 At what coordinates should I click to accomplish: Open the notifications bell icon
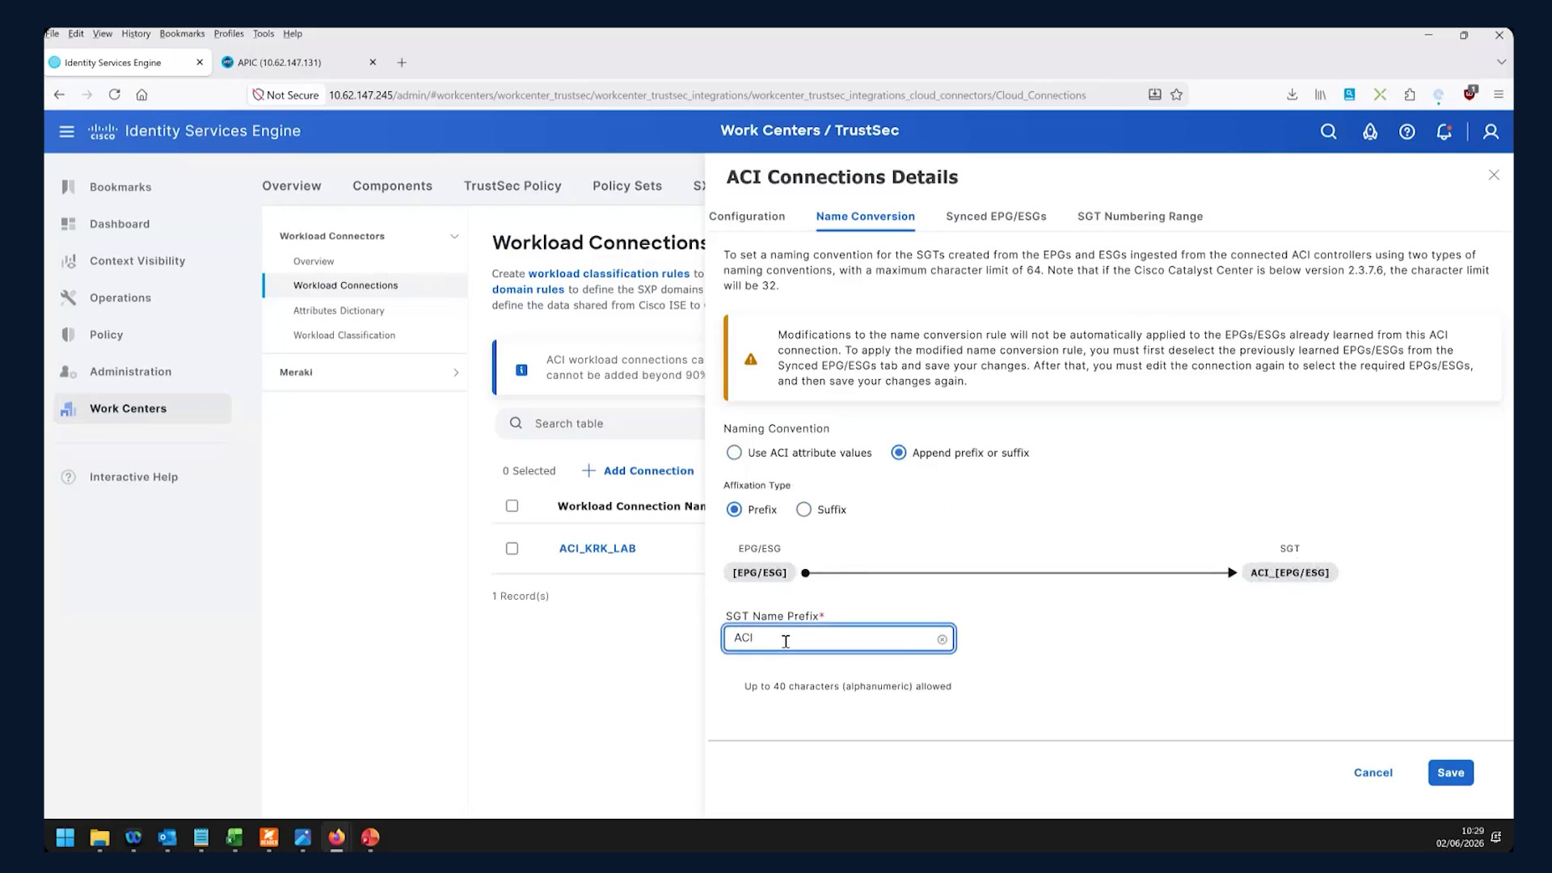[x=1444, y=132]
